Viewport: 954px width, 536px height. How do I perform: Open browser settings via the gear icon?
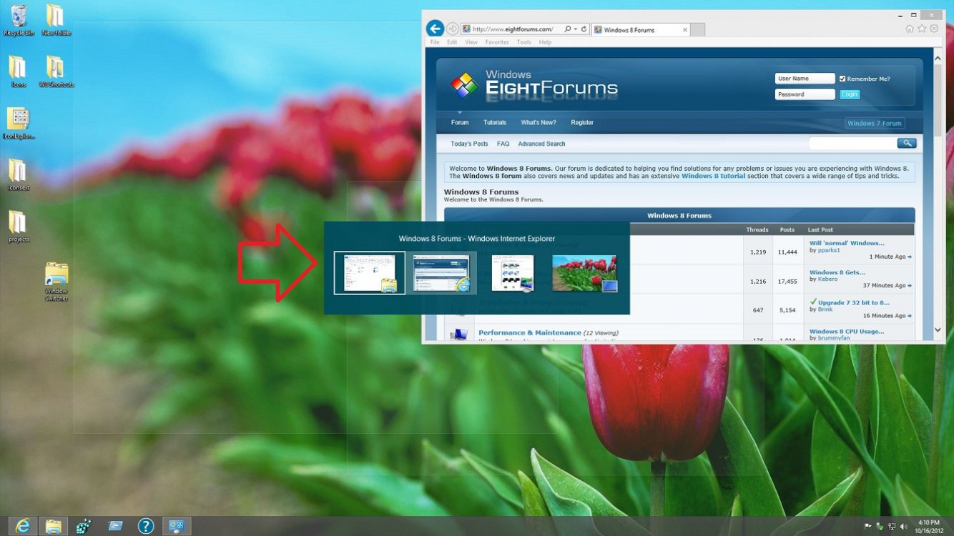click(x=934, y=29)
